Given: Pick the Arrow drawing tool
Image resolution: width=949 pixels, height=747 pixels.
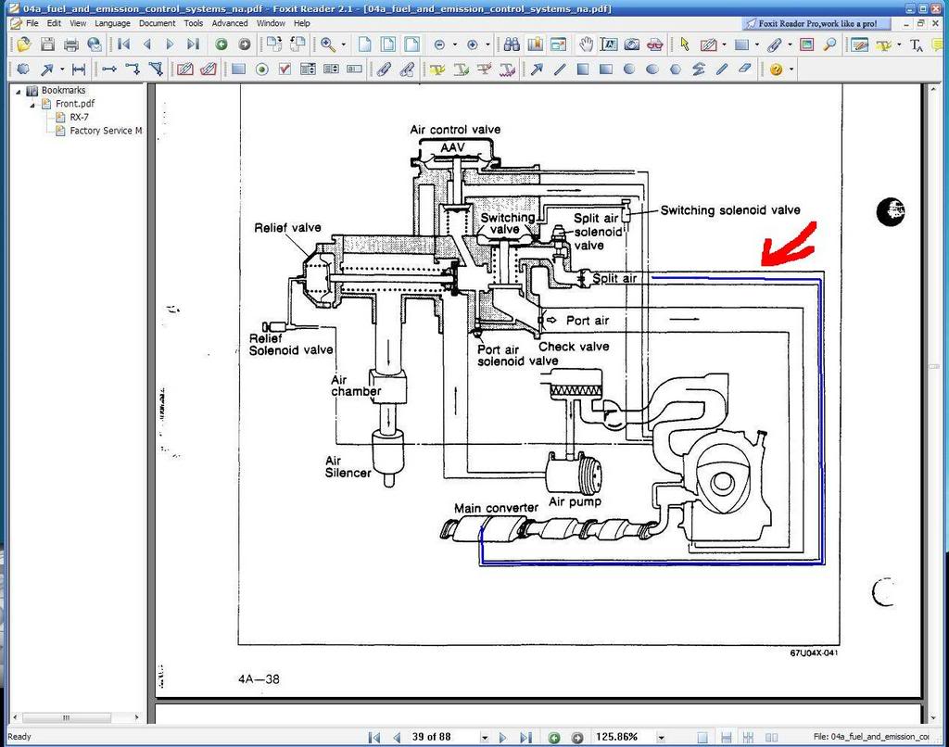Looking at the screenshot, I should (x=536, y=69).
